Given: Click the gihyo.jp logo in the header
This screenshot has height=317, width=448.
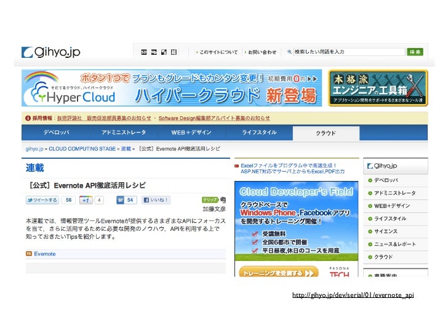Looking at the screenshot, I should 51,52.
